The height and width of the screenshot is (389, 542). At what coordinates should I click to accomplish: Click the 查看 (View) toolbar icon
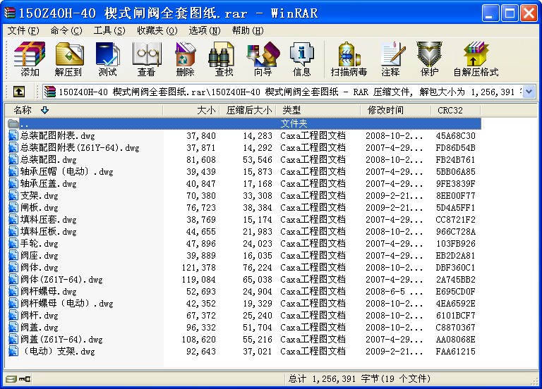click(x=146, y=58)
